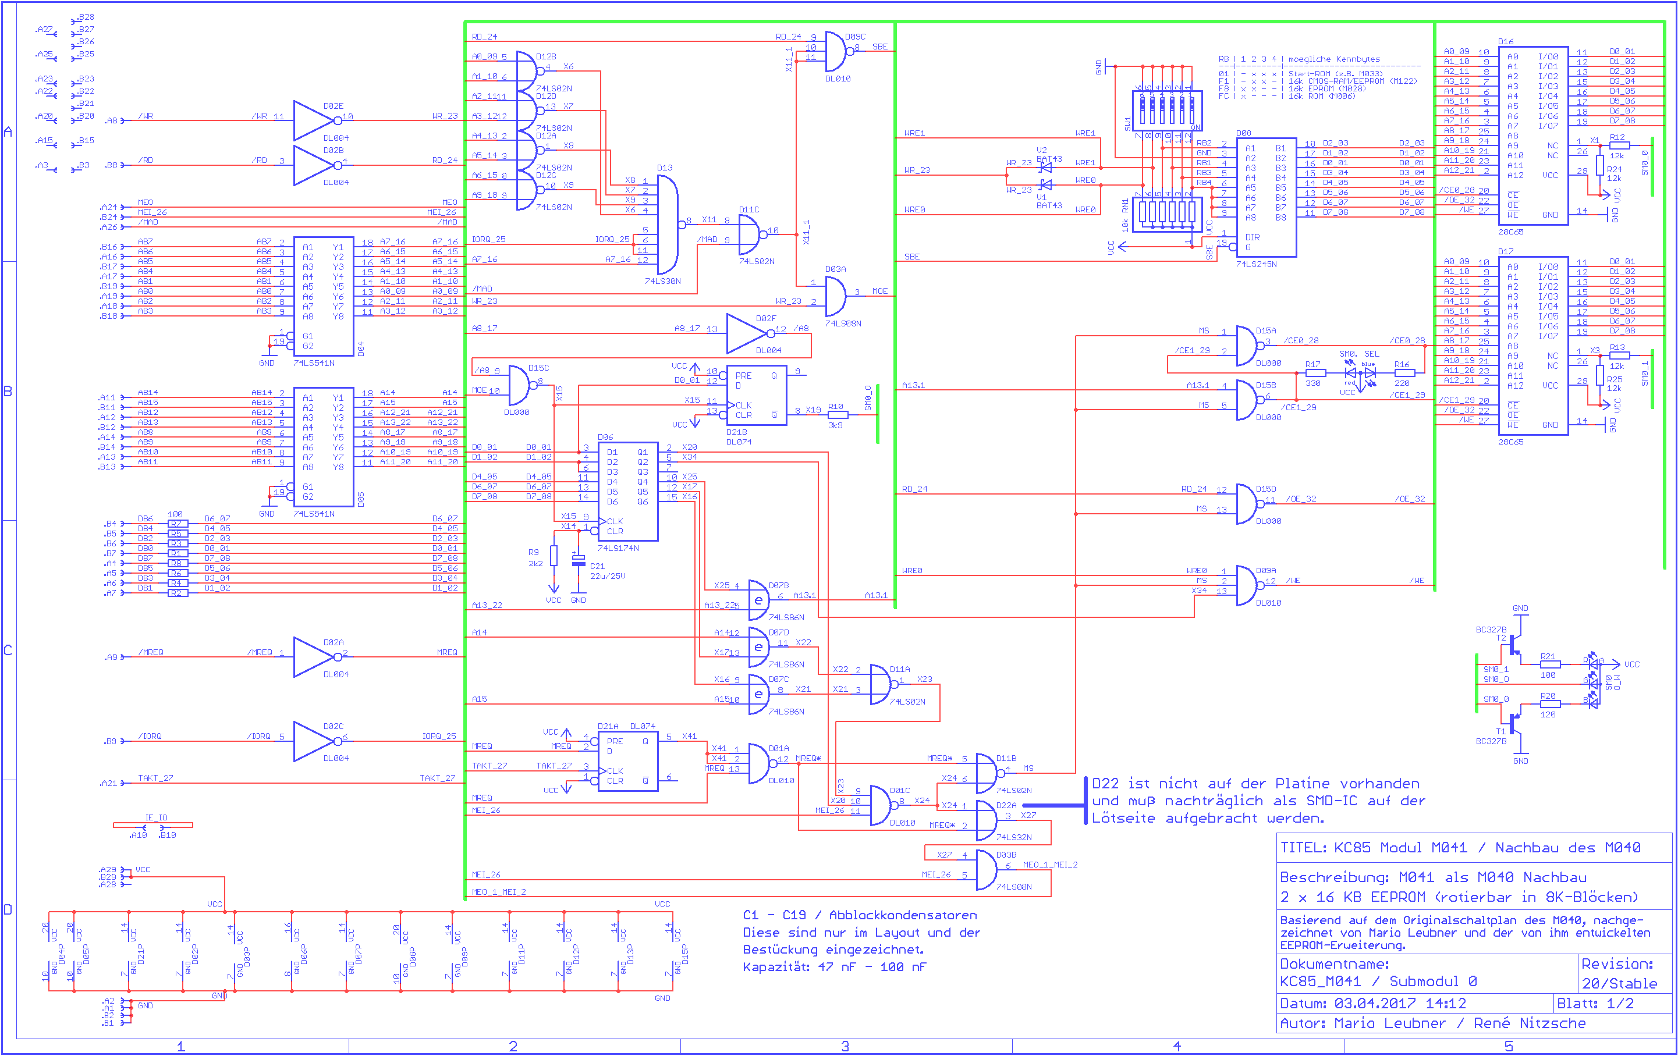1678x1056 pixels.
Task: Click the 'KC85_M041 / Submodul 0' document name
Action: [x=1378, y=982]
